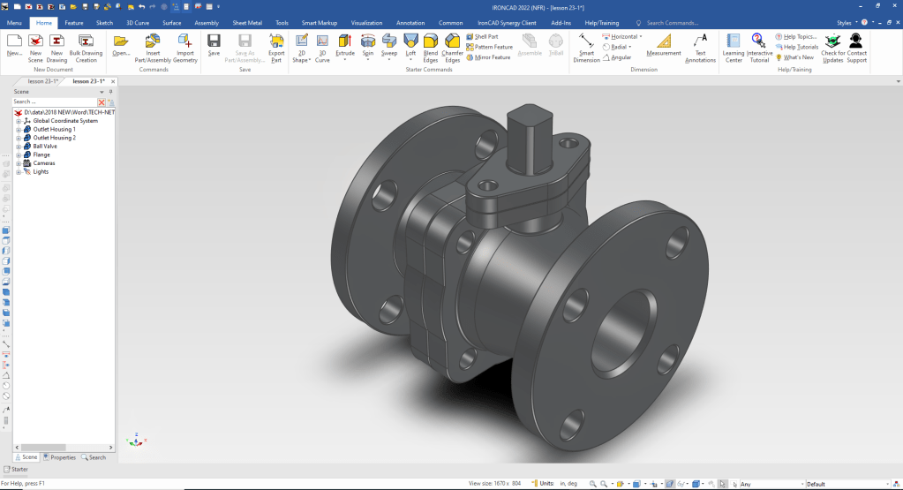
Task: Click the Blend Edges icon
Action: click(x=431, y=41)
